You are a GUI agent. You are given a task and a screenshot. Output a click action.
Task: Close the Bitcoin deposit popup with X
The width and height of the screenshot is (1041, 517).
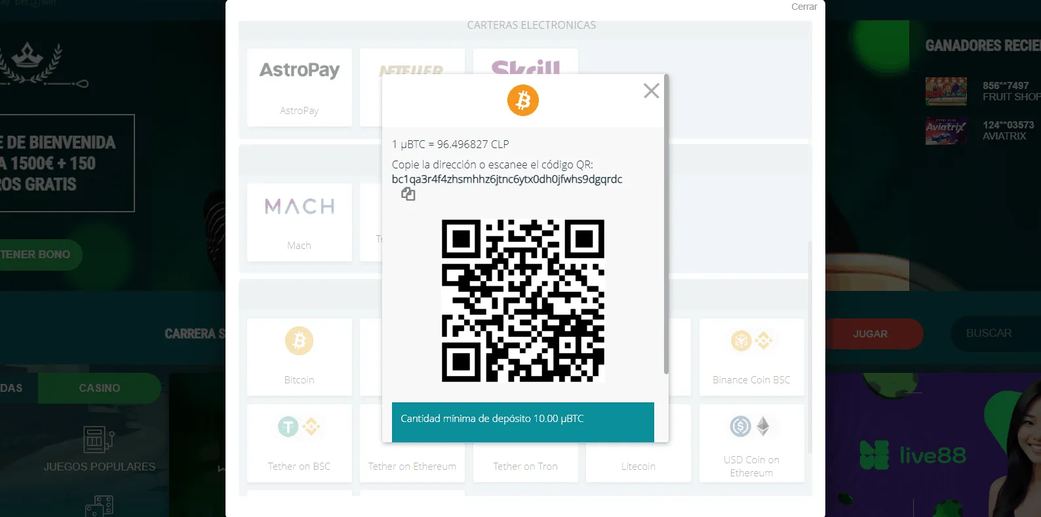point(651,90)
